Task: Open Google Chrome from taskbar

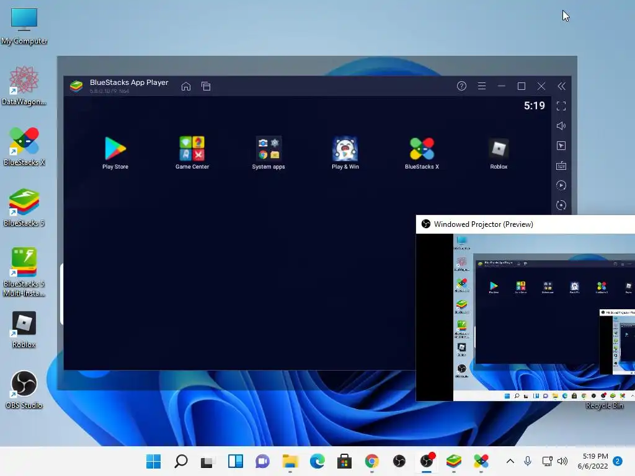Action: (372, 461)
